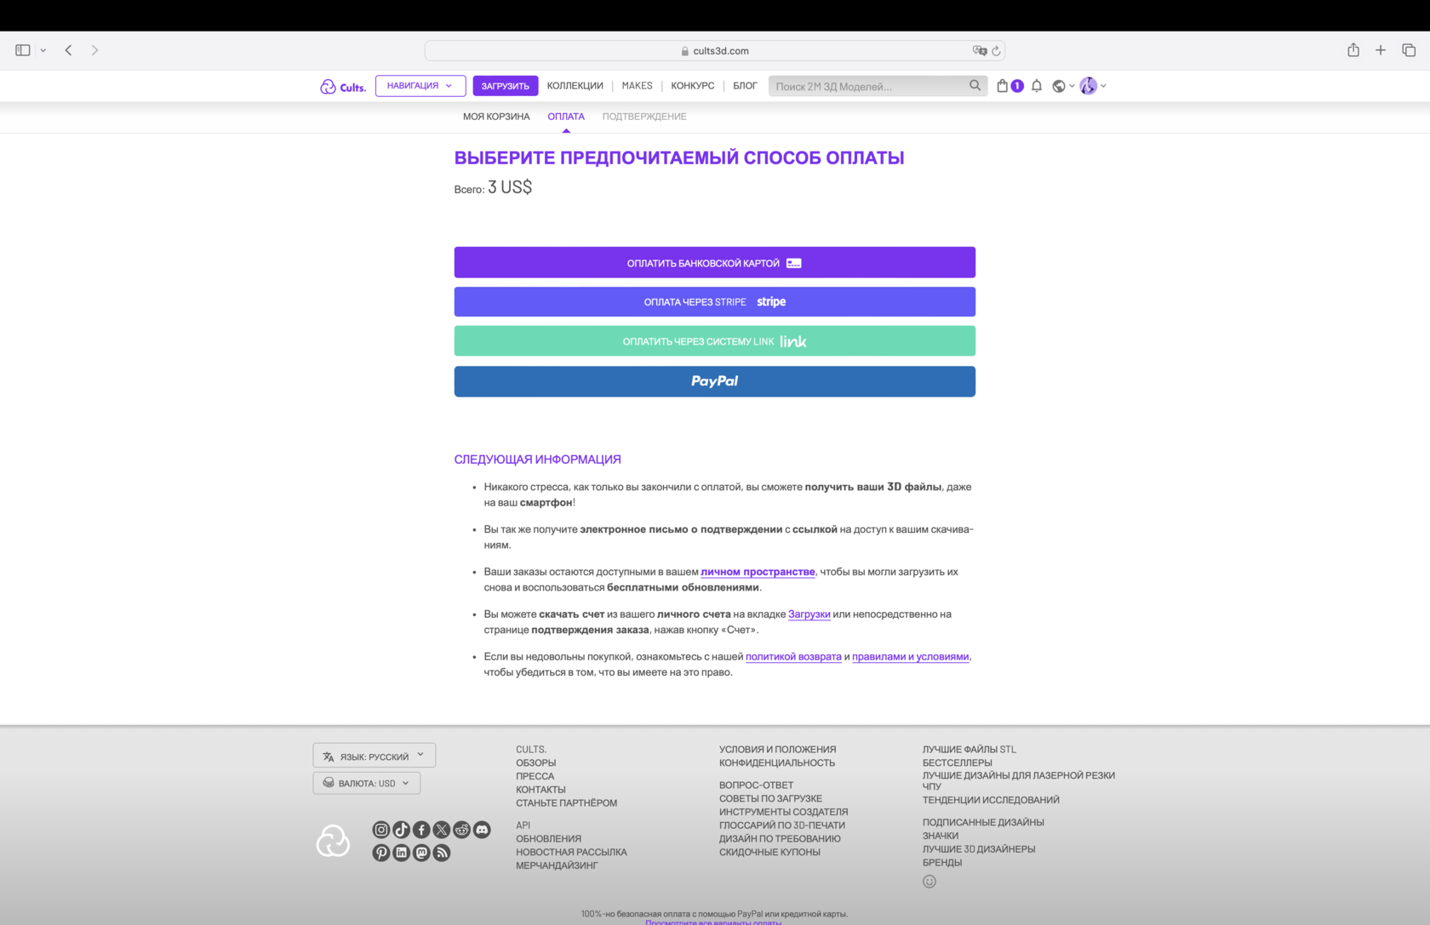This screenshot has width=1430, height=925.
Task: Open the user avatar profile icon
Action: coord(1089,86)
